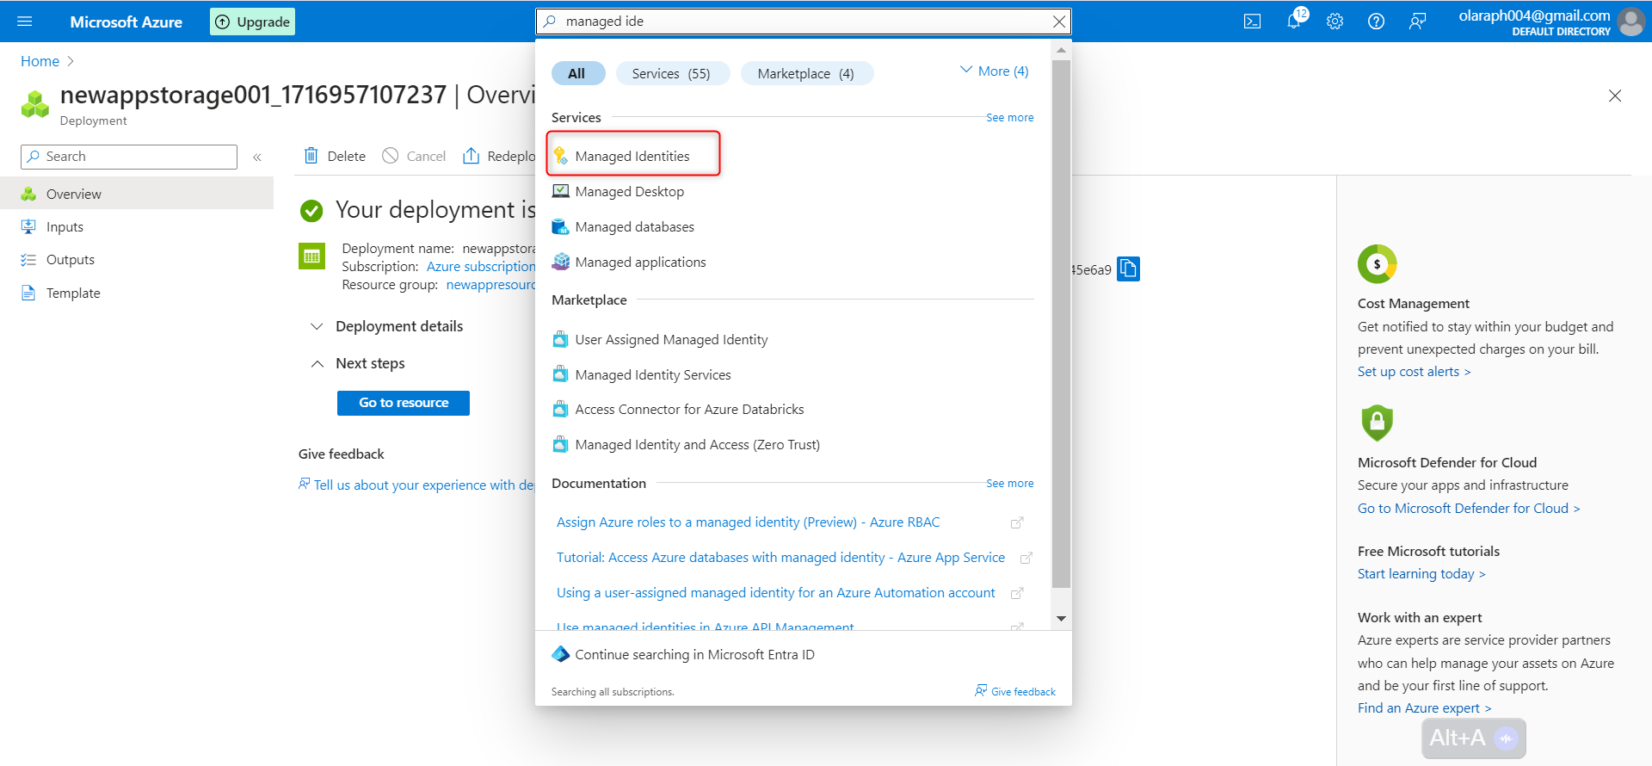
Task: Open User Assigned Managed Identity marketplace item
Action: (x=671, y=340)
